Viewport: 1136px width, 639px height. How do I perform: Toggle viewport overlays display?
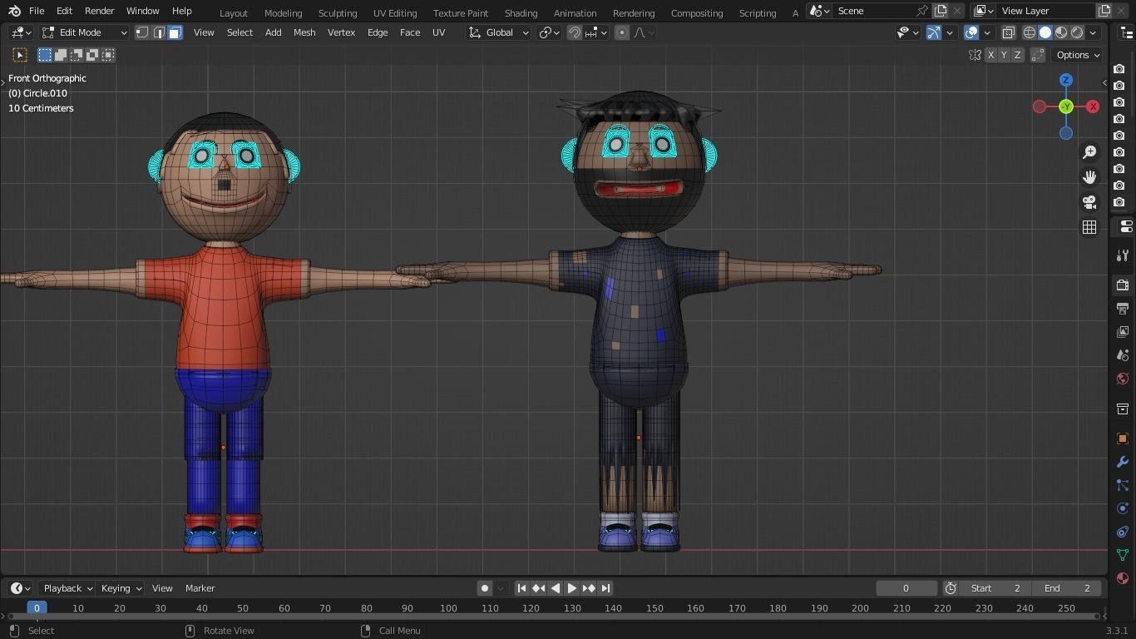click(x=971, y=32)
